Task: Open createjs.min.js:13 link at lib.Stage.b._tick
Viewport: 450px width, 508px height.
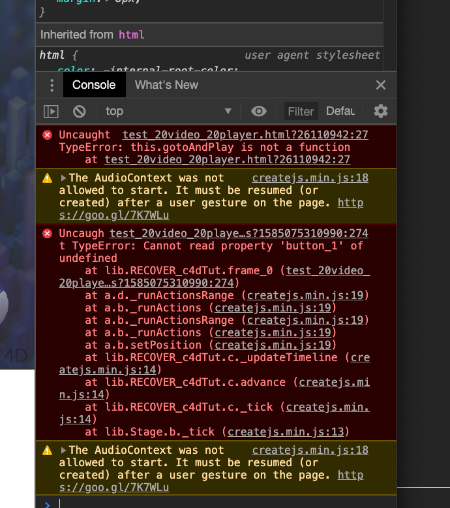Action: [286, 432]
